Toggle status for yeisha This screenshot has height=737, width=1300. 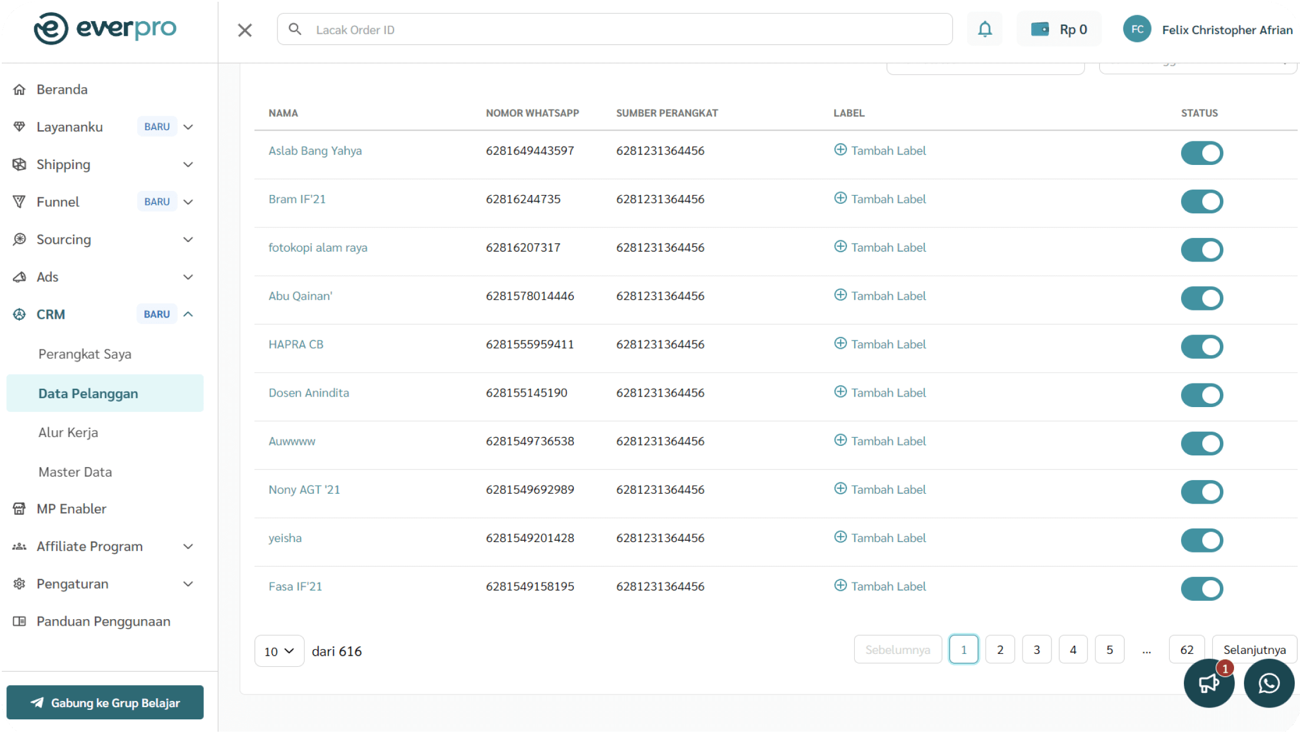point(1202,540)
